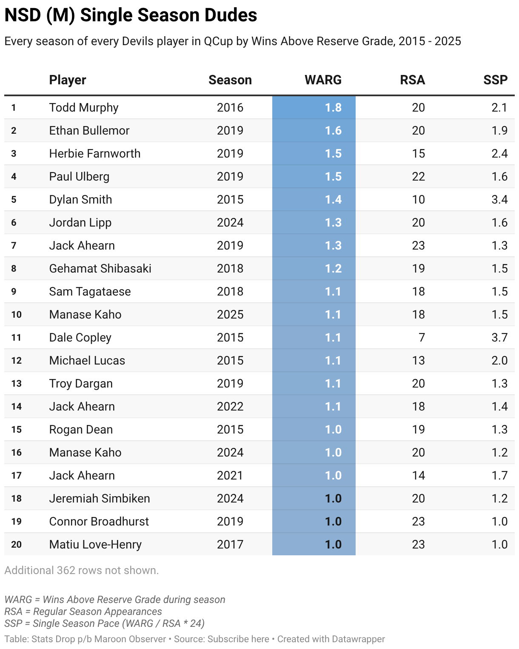Click Ethan Bullemor's 1.6 WARG cell
This screenshot has width=519, height=649.
coord(314,130)
